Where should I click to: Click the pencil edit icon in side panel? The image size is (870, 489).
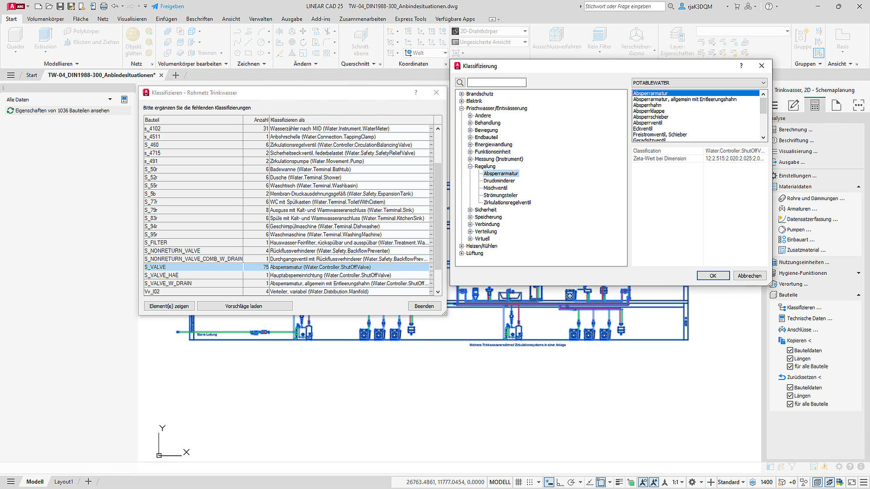click(x=793, y=105)
